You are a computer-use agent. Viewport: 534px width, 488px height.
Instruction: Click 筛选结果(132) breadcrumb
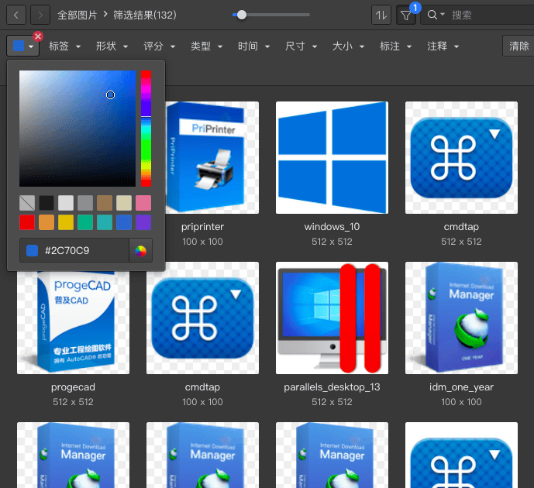coord(145,15)
